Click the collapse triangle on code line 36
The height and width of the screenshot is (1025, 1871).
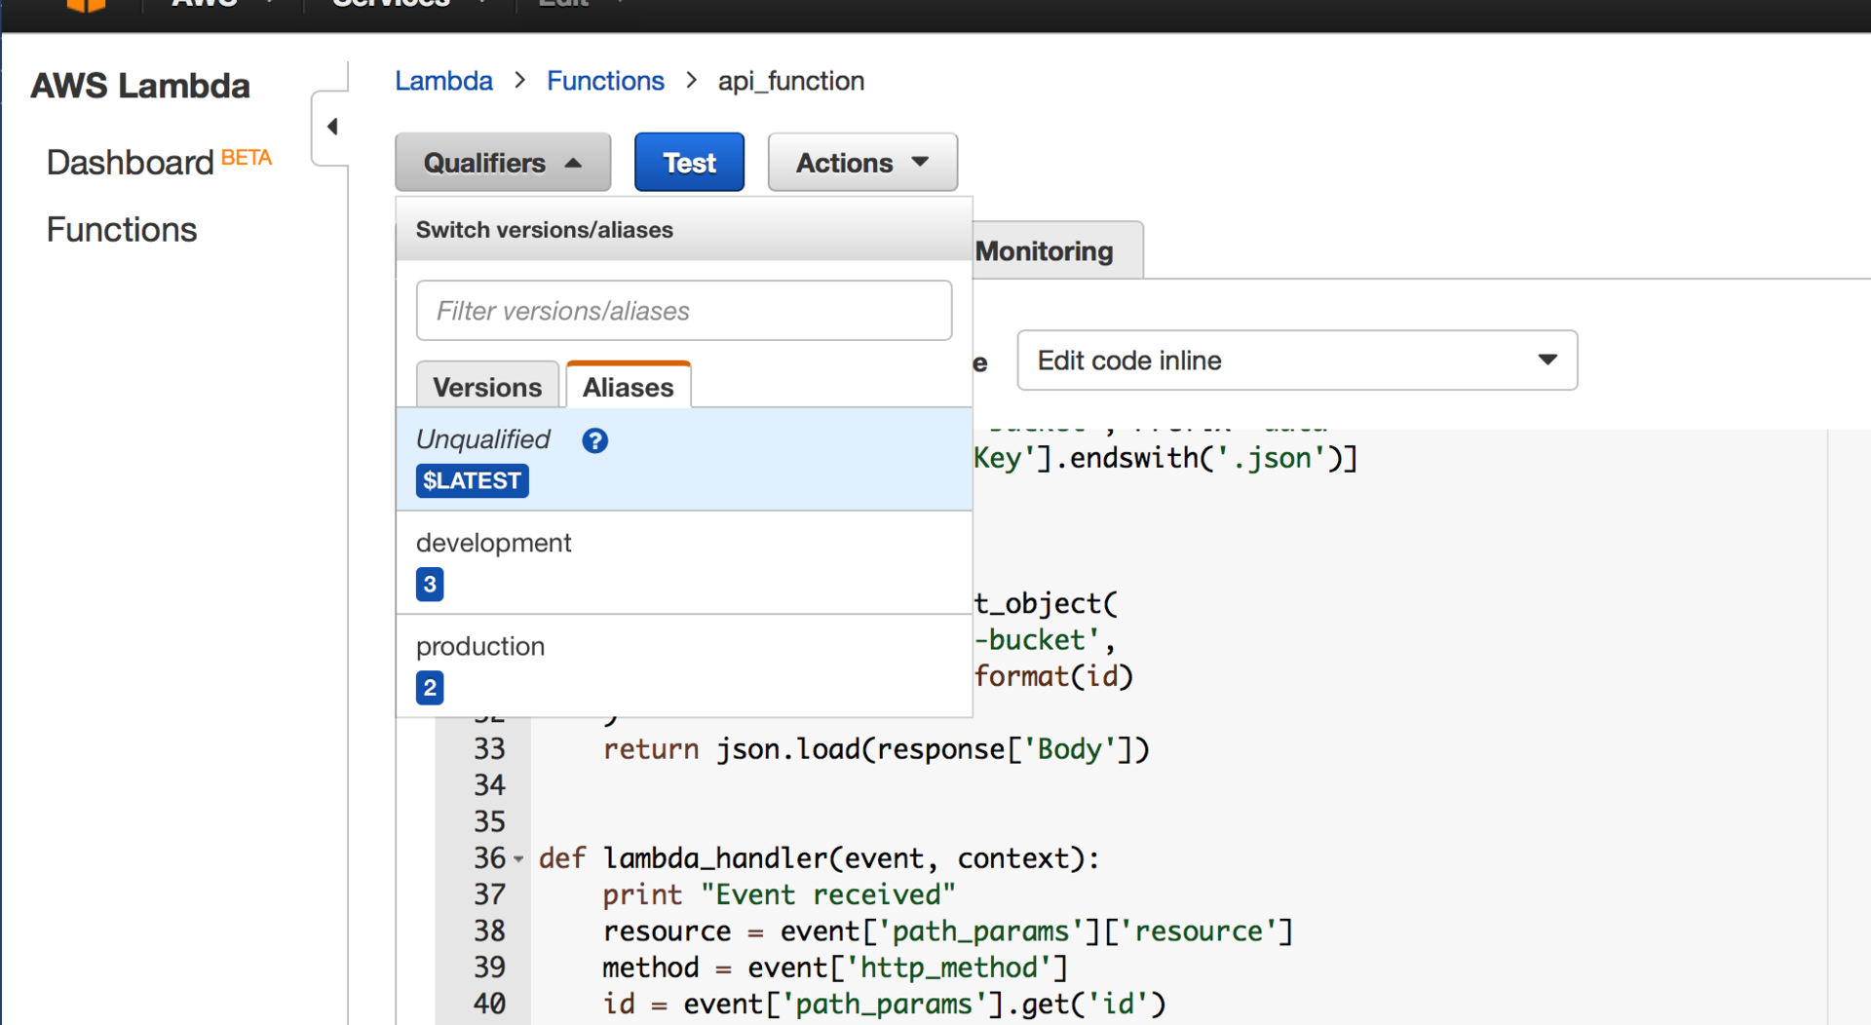[x=520, y=858]
